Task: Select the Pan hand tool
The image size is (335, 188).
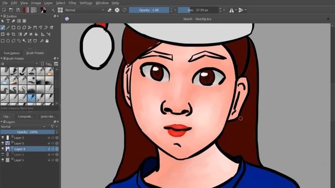Action: [x=47, y=41]
